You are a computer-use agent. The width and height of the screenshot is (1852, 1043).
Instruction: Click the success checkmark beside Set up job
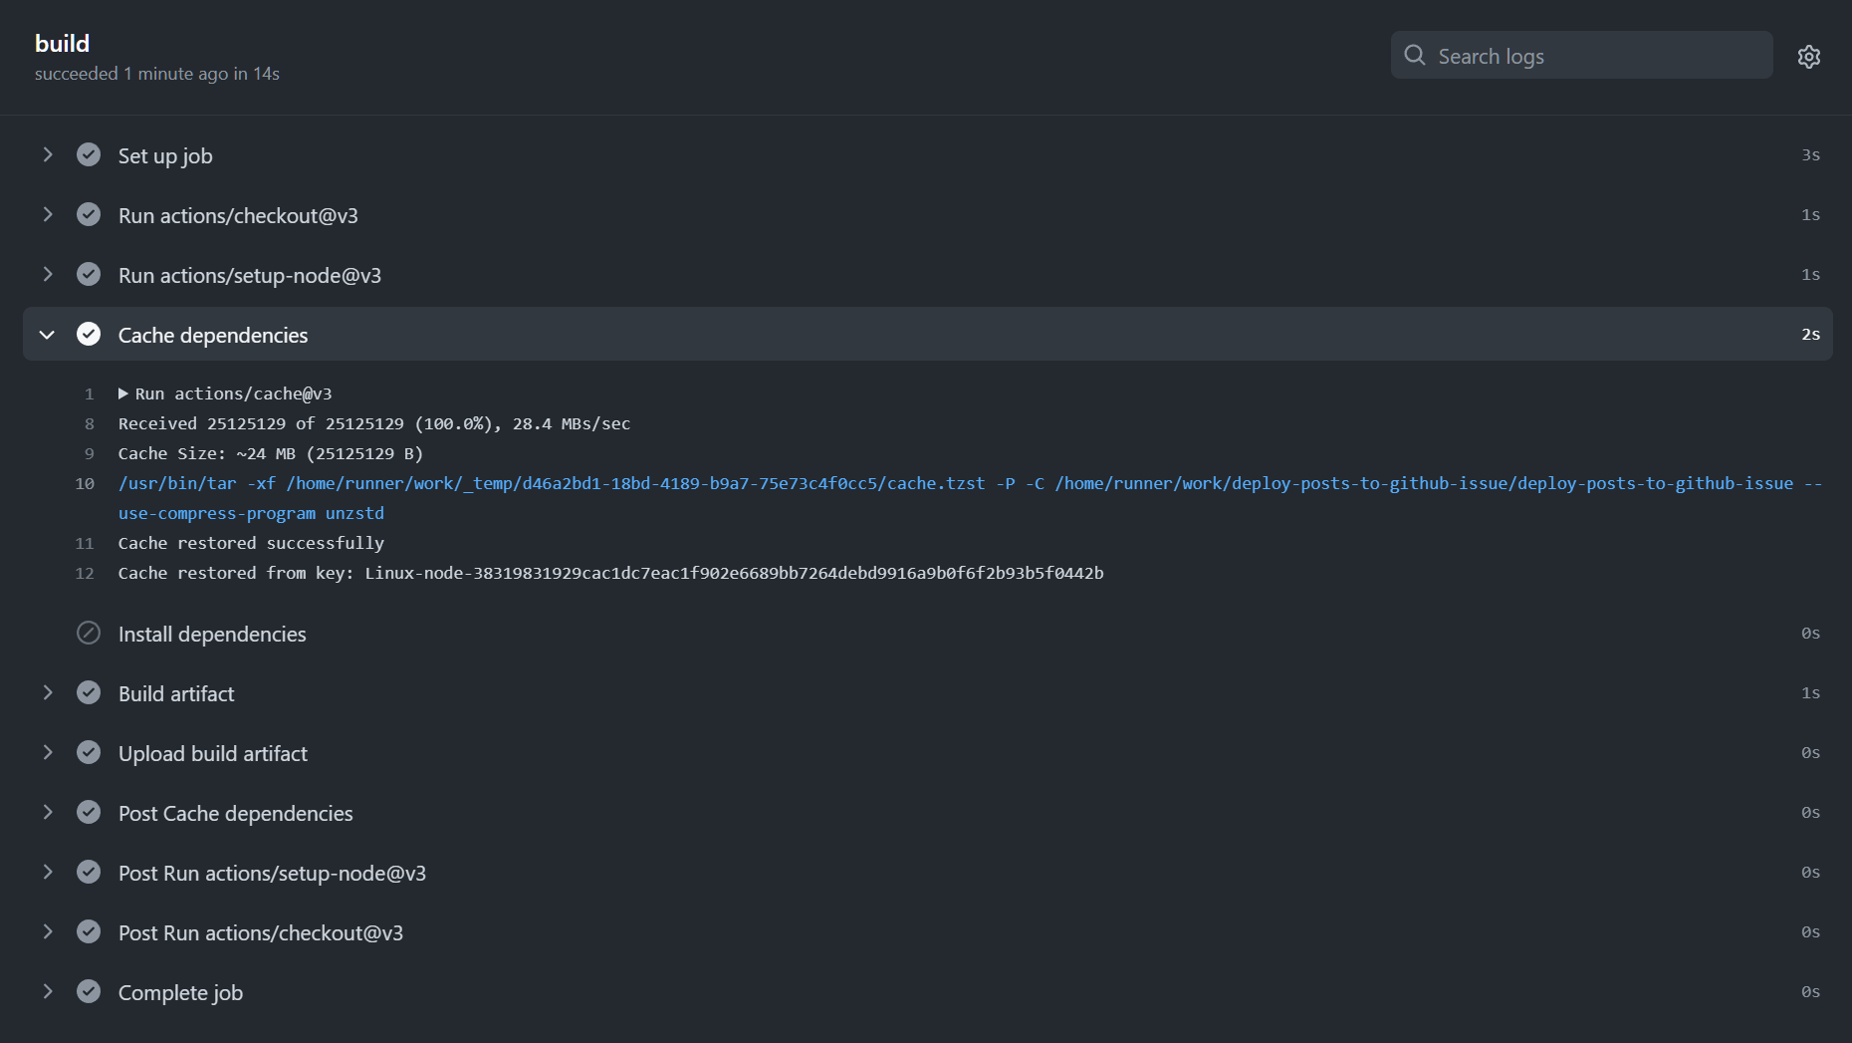[89, 154]
